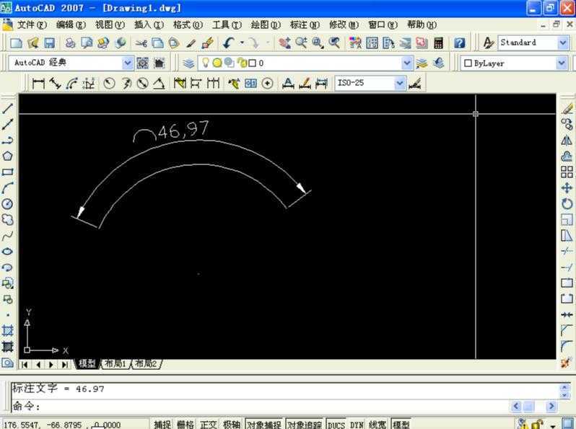Toggle 栅格 grid display
Viewport: 576px width, 429px height.
pos(185,425)
